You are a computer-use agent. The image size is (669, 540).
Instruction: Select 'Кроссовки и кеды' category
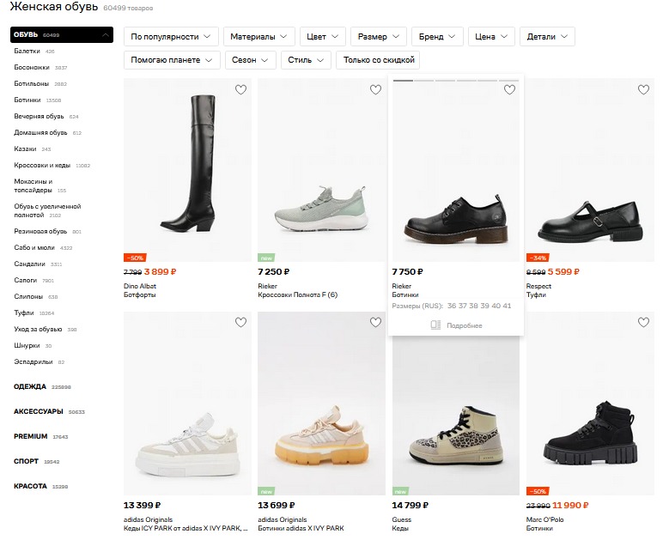pyautogui.click(x=42, y=165)
